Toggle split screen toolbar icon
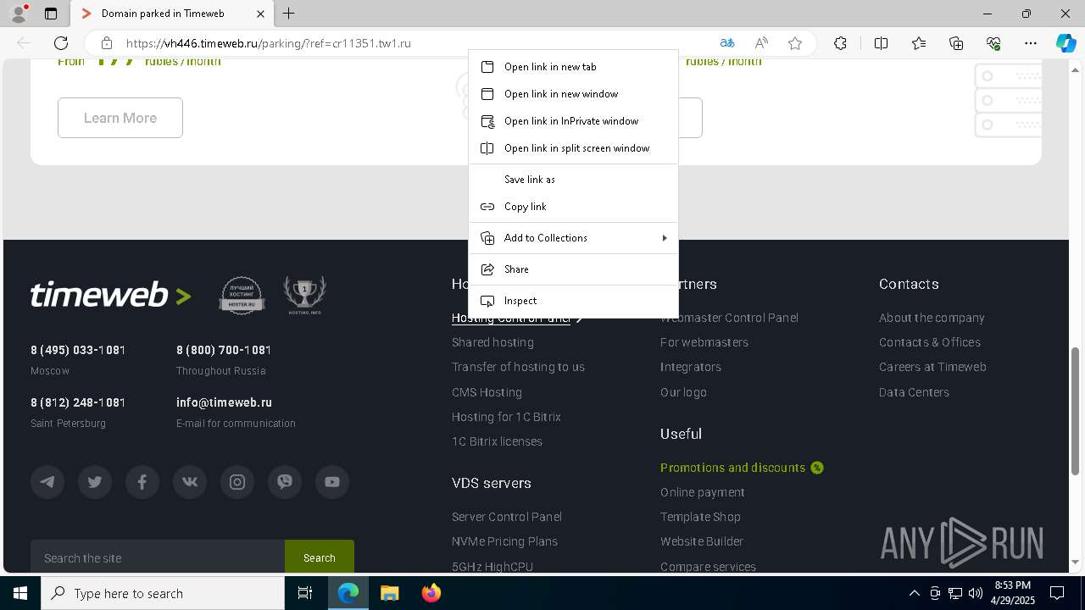This screenshot has width=1085, height=610. point(881,43)
